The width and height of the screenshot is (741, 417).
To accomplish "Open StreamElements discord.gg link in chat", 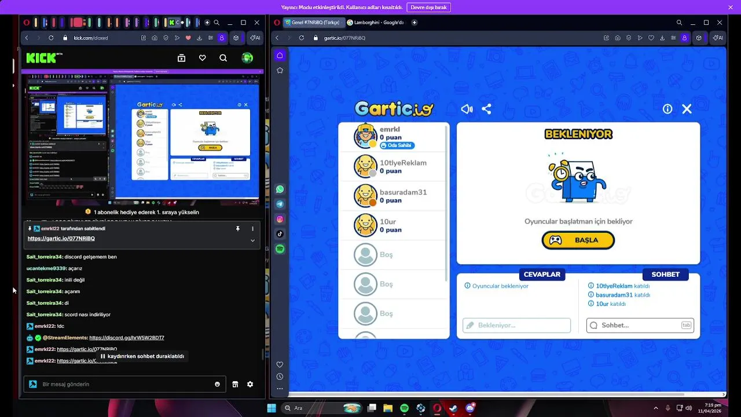I will [127, 338].
